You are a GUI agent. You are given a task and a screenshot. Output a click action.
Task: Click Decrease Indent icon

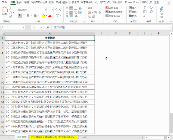67,17
